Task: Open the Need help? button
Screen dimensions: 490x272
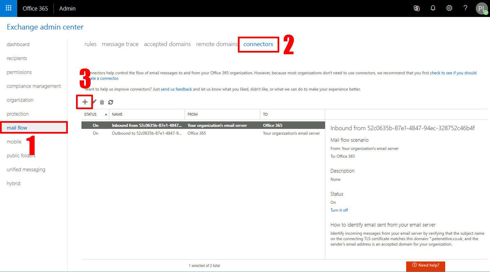Action: coord(426,266)
